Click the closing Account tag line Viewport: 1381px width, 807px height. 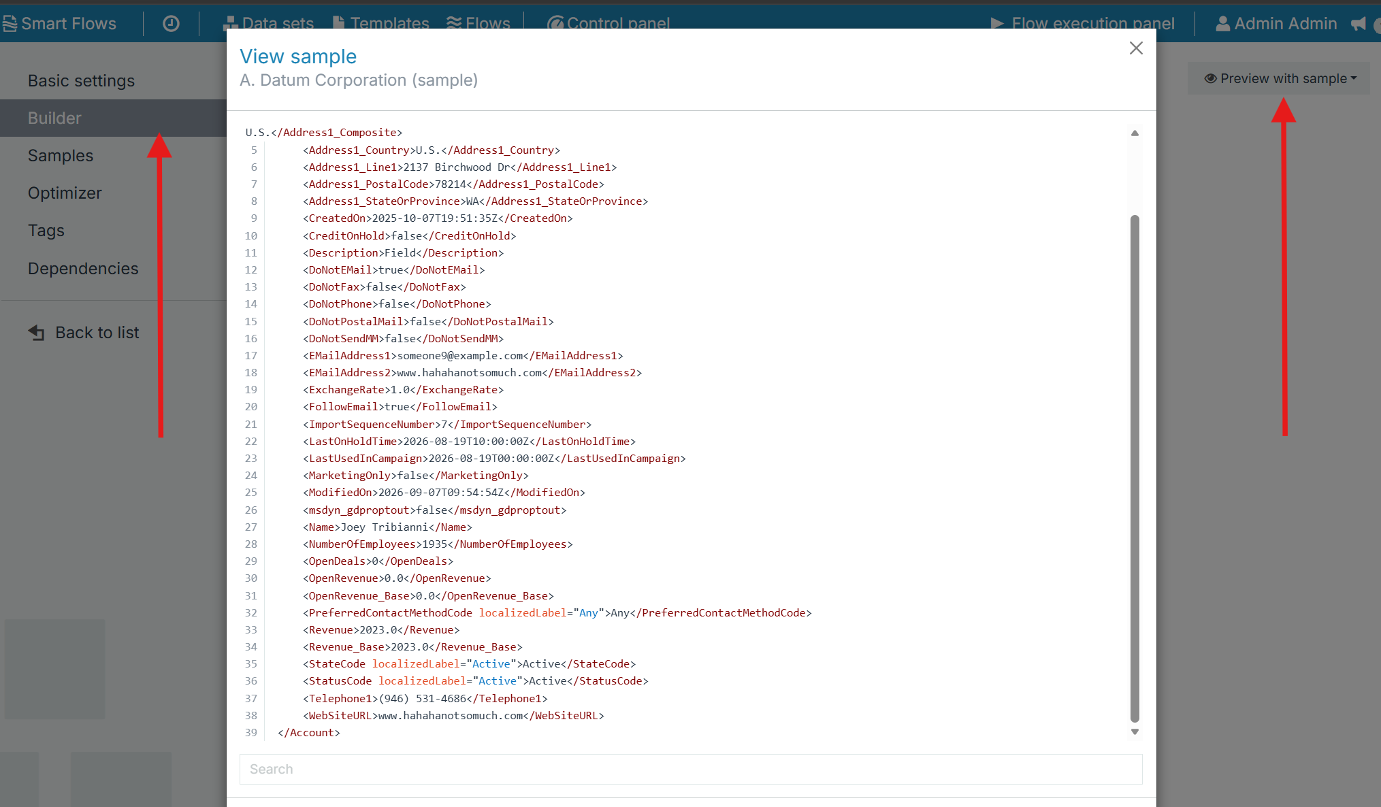[x=309, y=733]
